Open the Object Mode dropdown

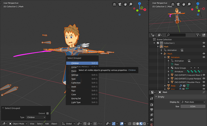(18, 124)
